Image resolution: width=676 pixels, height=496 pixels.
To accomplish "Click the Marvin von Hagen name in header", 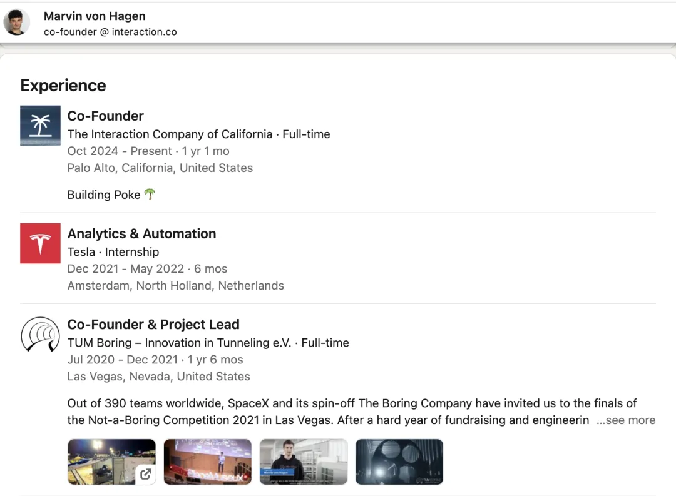I will [x=95, y=16].
